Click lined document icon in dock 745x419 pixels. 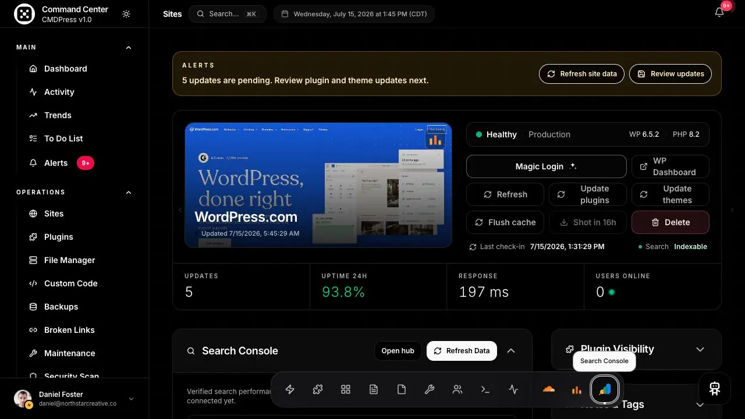(x=374, y=389)
